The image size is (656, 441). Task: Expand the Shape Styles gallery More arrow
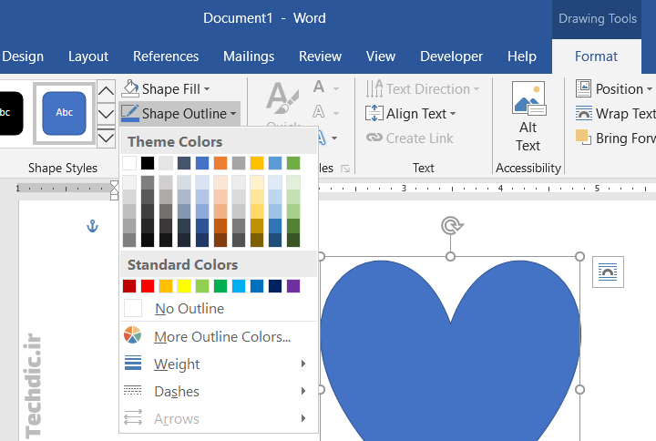[107, 138]
